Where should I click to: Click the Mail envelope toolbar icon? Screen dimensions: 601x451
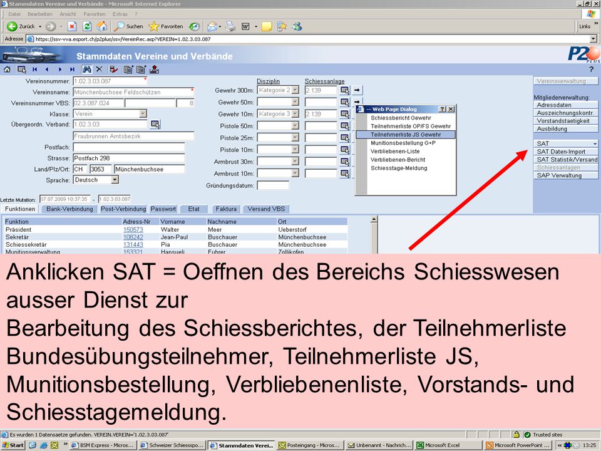pyautogui.click(x=212, y=26)
